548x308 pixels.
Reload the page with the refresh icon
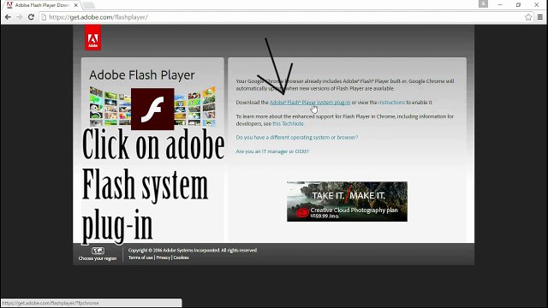(31, 17)
